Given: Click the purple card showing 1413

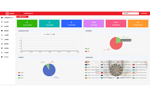Looking at the screenshot, I should pyautogui.click(x=94, y=23).
